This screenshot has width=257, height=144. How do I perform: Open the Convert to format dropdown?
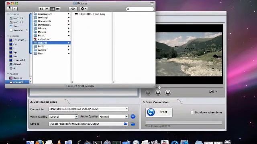pyautogui.click(x=88, y=109)
